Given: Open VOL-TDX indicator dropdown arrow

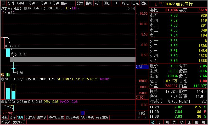Looking at the screenshot, I should click(3, 79).
